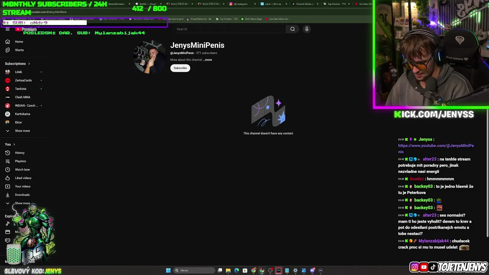Click JenysMiniPenis channel profile picture
This screenshot has height=275, width=489.
coord(149,57)
